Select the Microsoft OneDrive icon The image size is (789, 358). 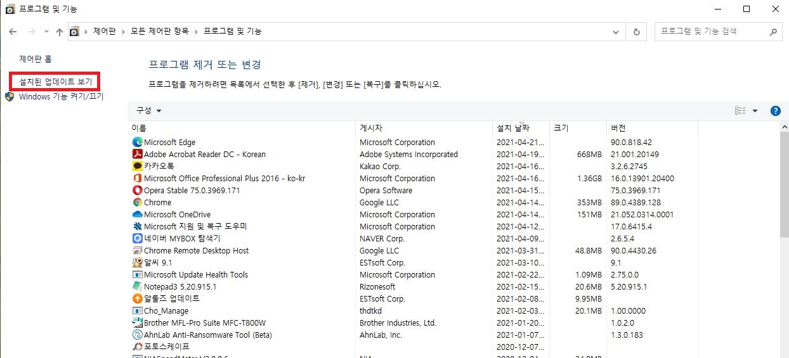[x=138, y=214]
